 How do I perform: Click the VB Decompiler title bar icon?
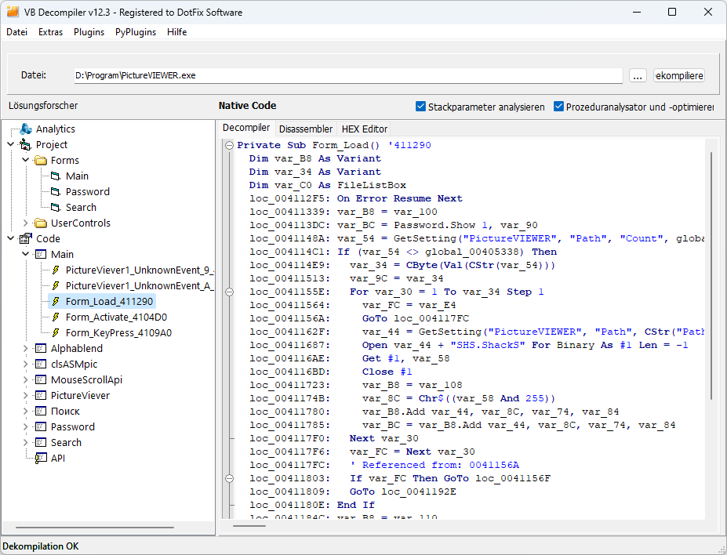point(13,12)
